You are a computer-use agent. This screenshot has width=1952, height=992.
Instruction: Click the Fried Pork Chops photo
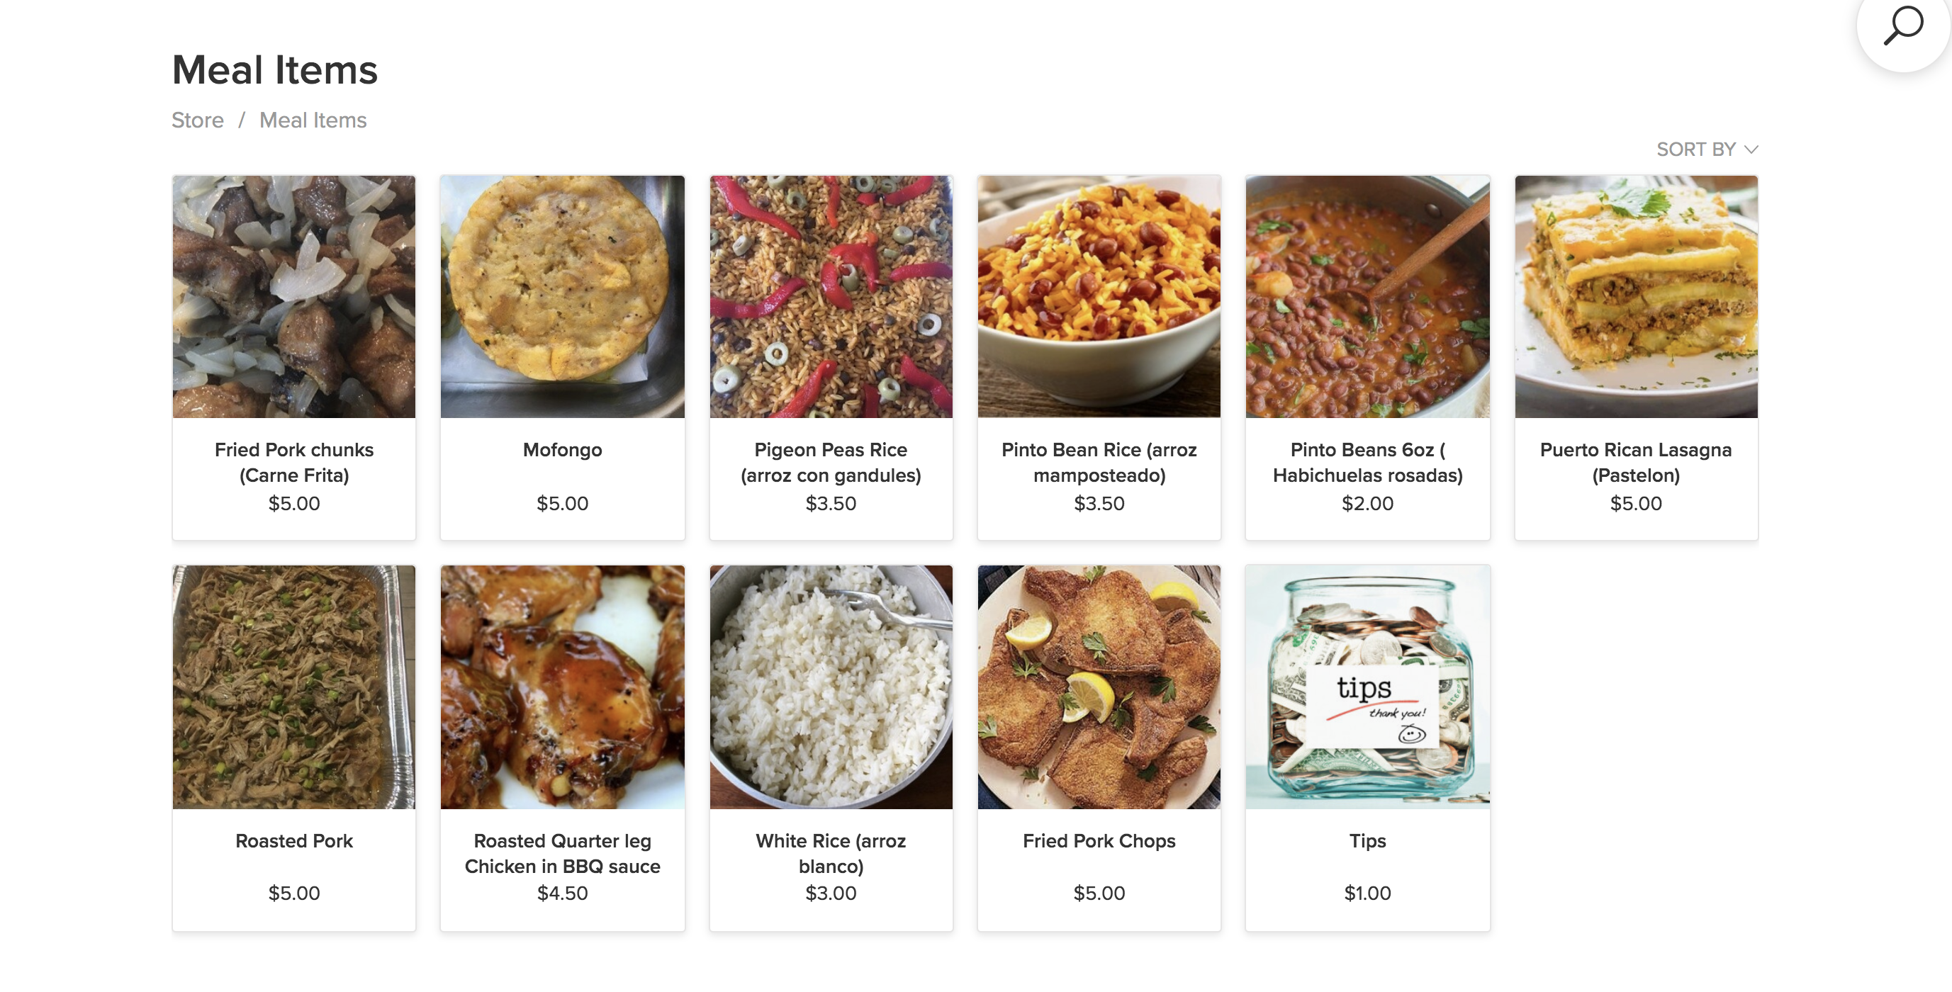point(1099,687)
